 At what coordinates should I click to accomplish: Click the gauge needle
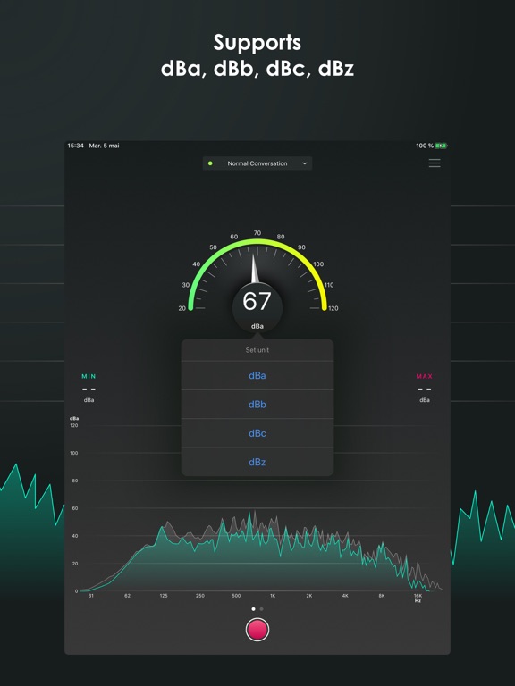255,268
